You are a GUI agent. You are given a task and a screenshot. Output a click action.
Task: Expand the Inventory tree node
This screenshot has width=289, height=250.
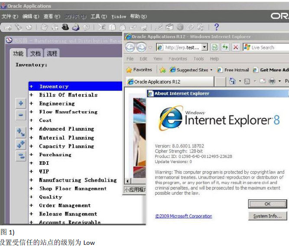[x=31, y=86]
